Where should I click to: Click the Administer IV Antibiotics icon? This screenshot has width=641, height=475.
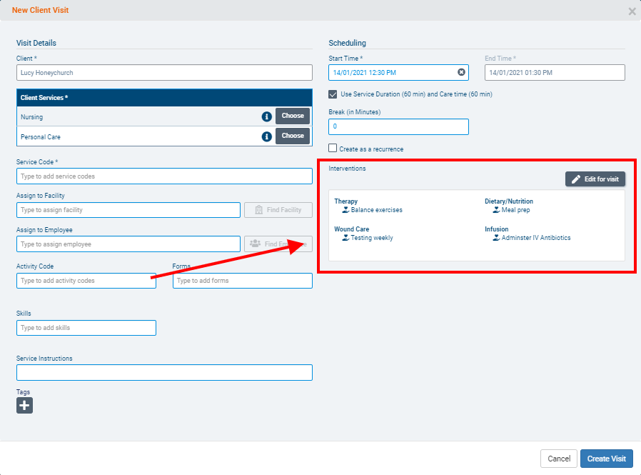pyautogui.click(x=496, y=238)
